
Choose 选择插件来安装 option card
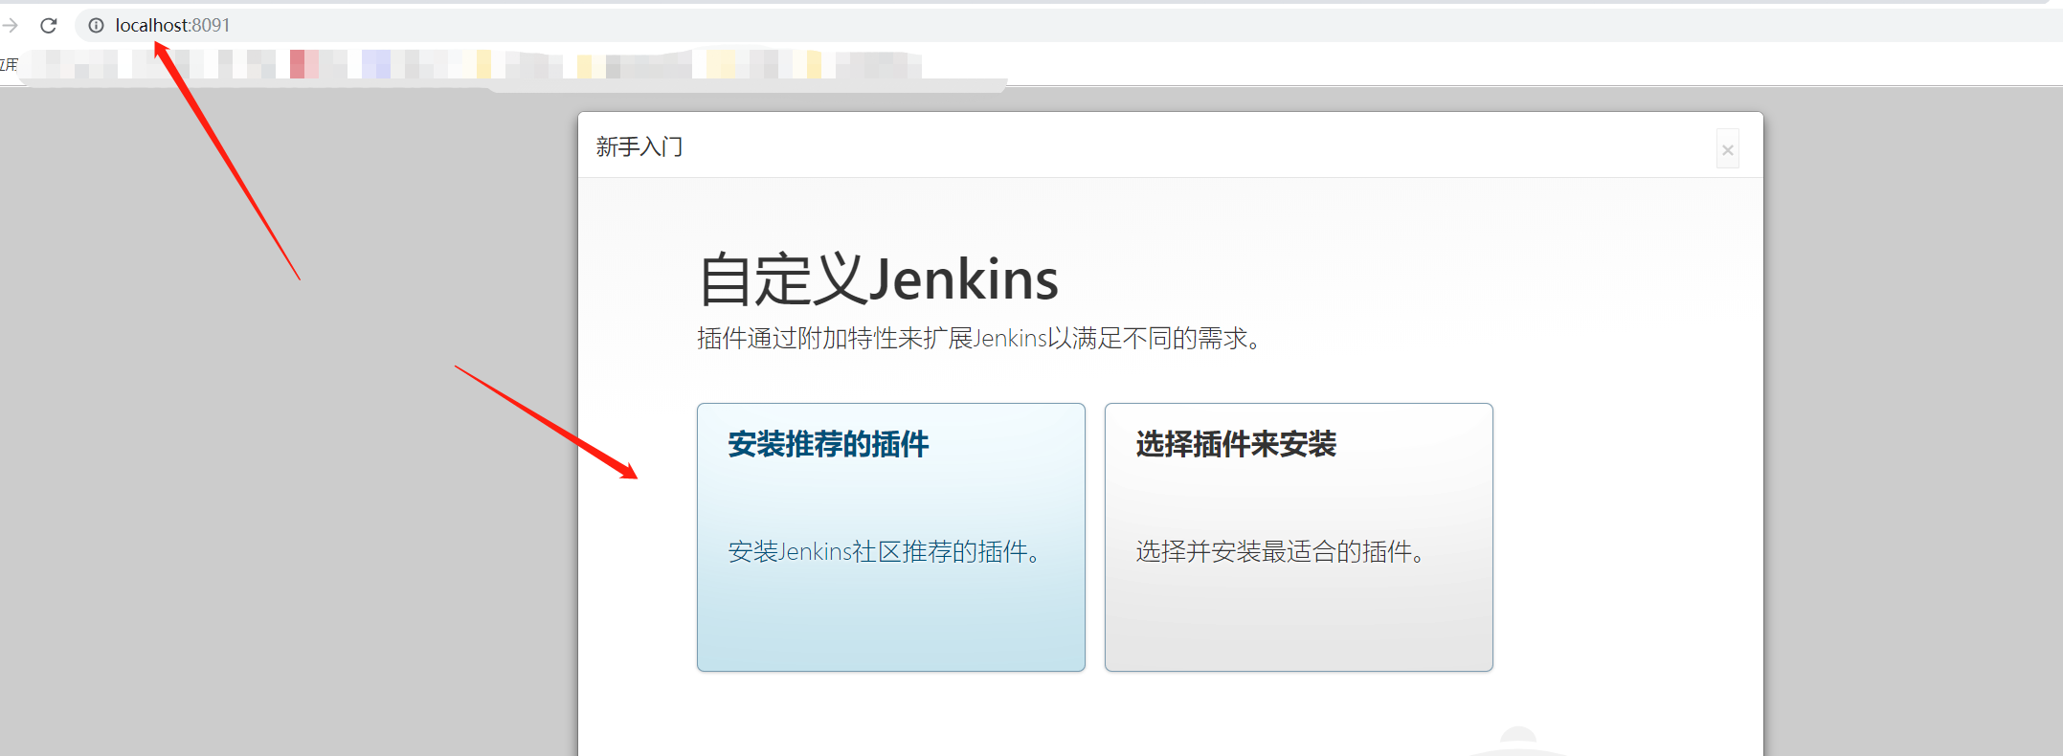[1299, 537]
